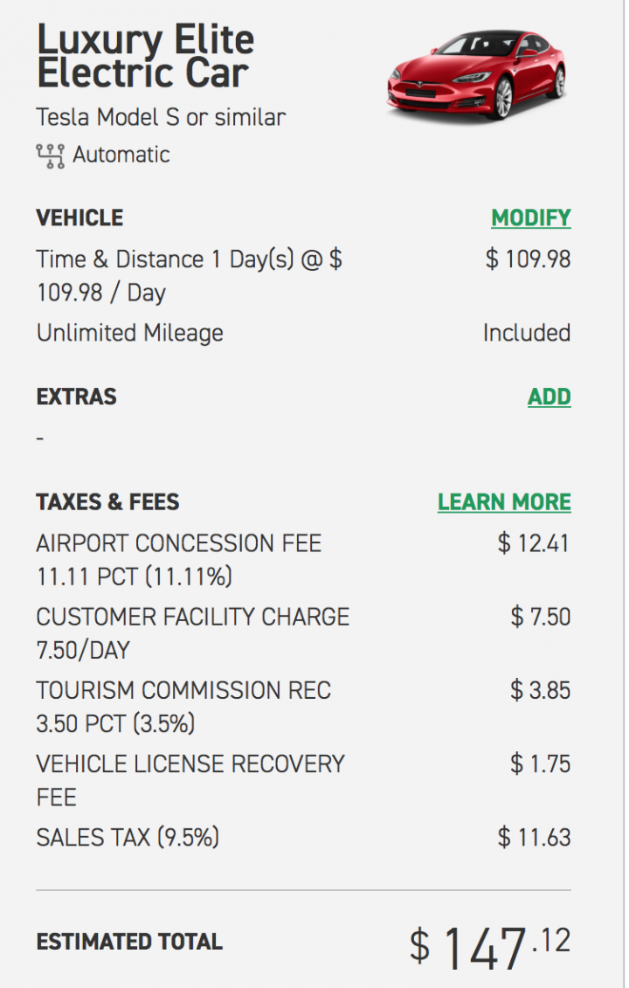Click the automatic transmission gear icon
Screen dimensions: 629x988
point(50,155)
